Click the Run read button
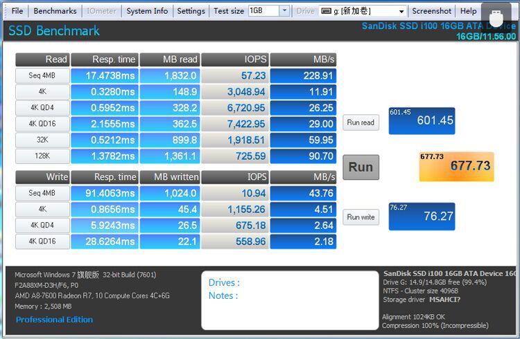The image size is (520, 339). click(361, 122)
